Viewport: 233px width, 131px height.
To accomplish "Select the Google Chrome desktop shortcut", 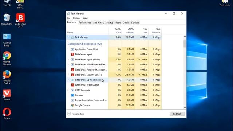I will 7,59.
